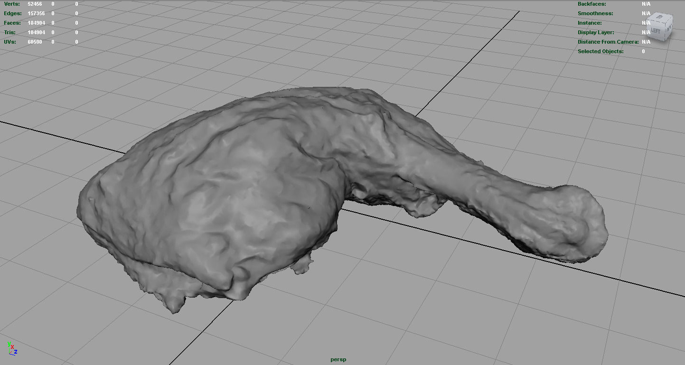Image resolution: width=685 pixels, height=365 pixels.
Task: Click the 'Faces:' heads-up label
Action: click(x=13, y=23)
